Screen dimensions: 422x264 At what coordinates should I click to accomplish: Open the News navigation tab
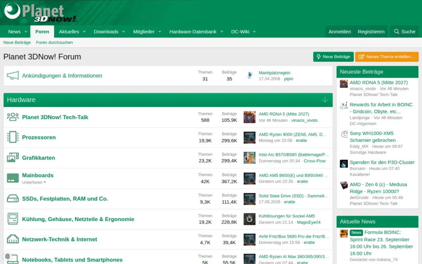(x=14, y=32)
